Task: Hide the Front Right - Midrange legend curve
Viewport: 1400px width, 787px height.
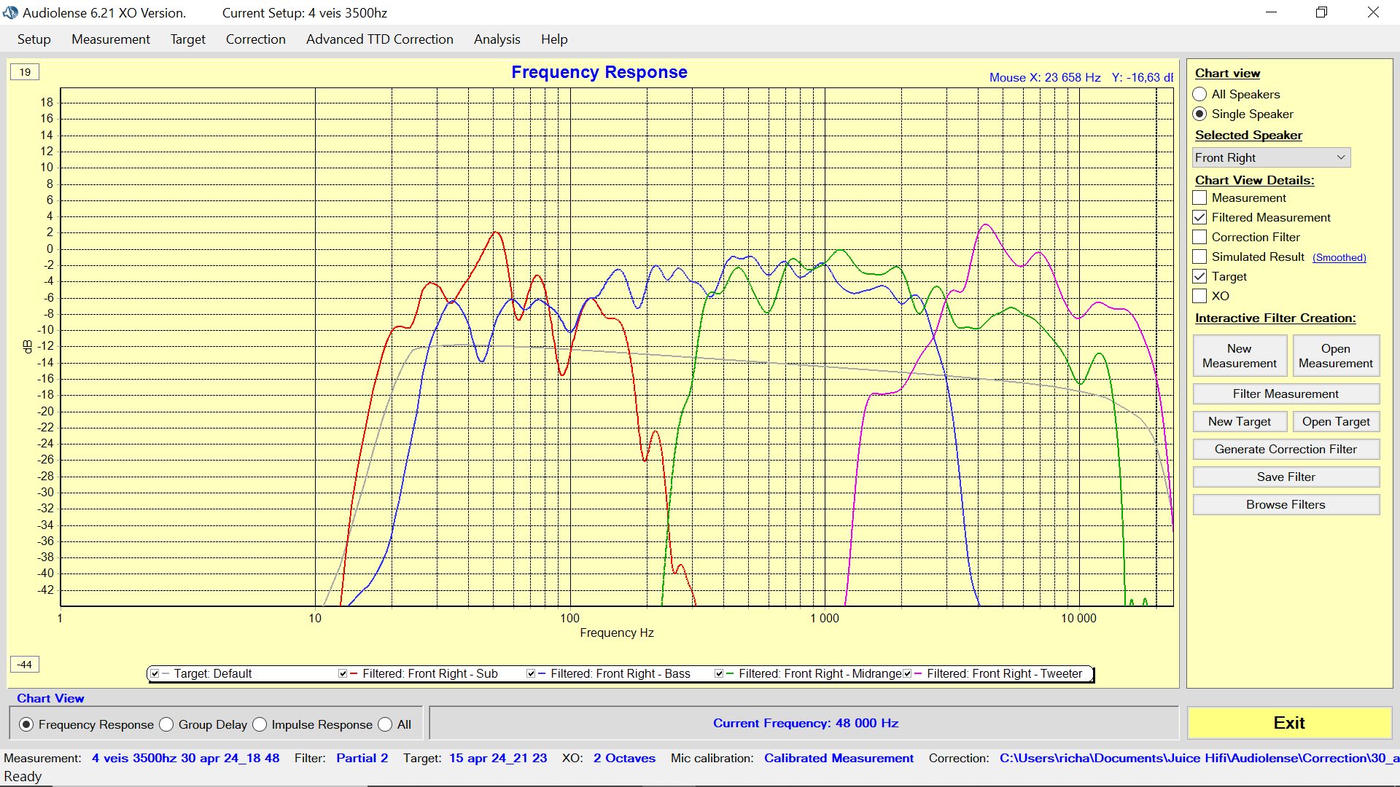Action: [x=719, y=674]
